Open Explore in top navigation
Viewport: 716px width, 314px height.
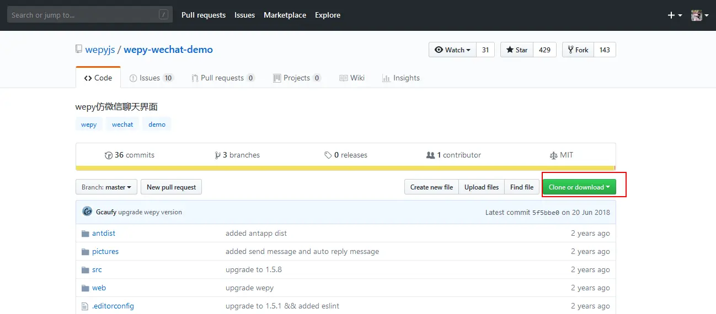point(328,15)
